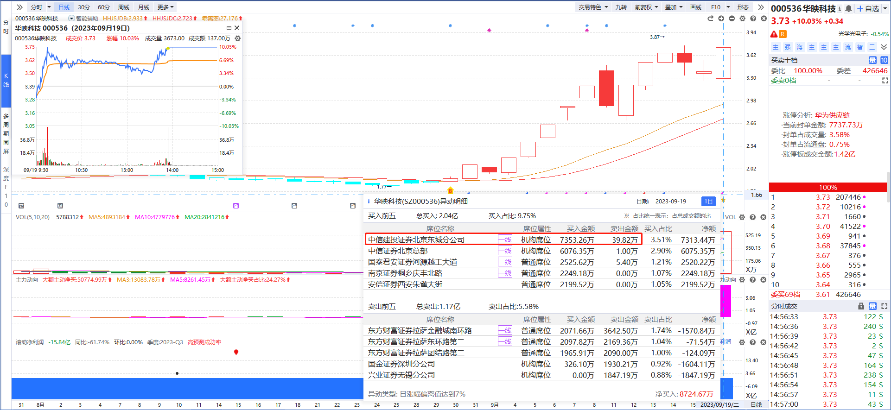Expand the order book fullscreen icon
Screen dimensions: 891x410
(885, 81)
